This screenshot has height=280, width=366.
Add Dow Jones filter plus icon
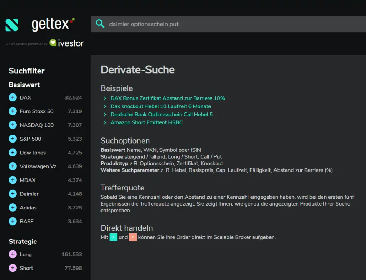pos(13,153)
